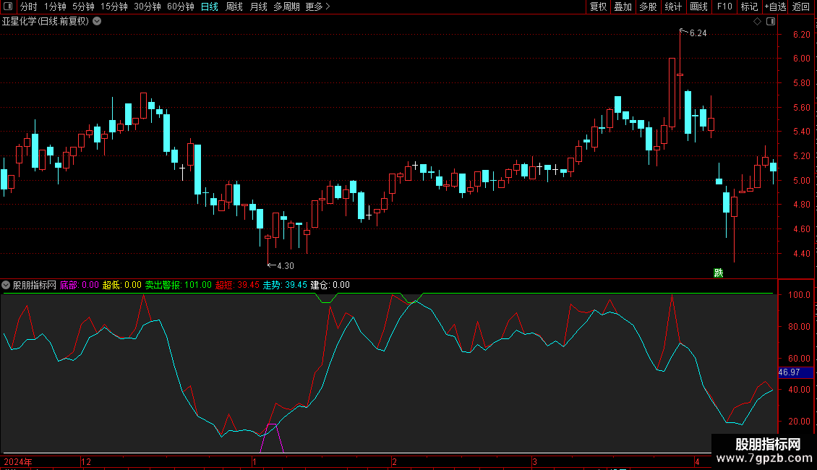Select the 30分钟 period

pos(147,7)
